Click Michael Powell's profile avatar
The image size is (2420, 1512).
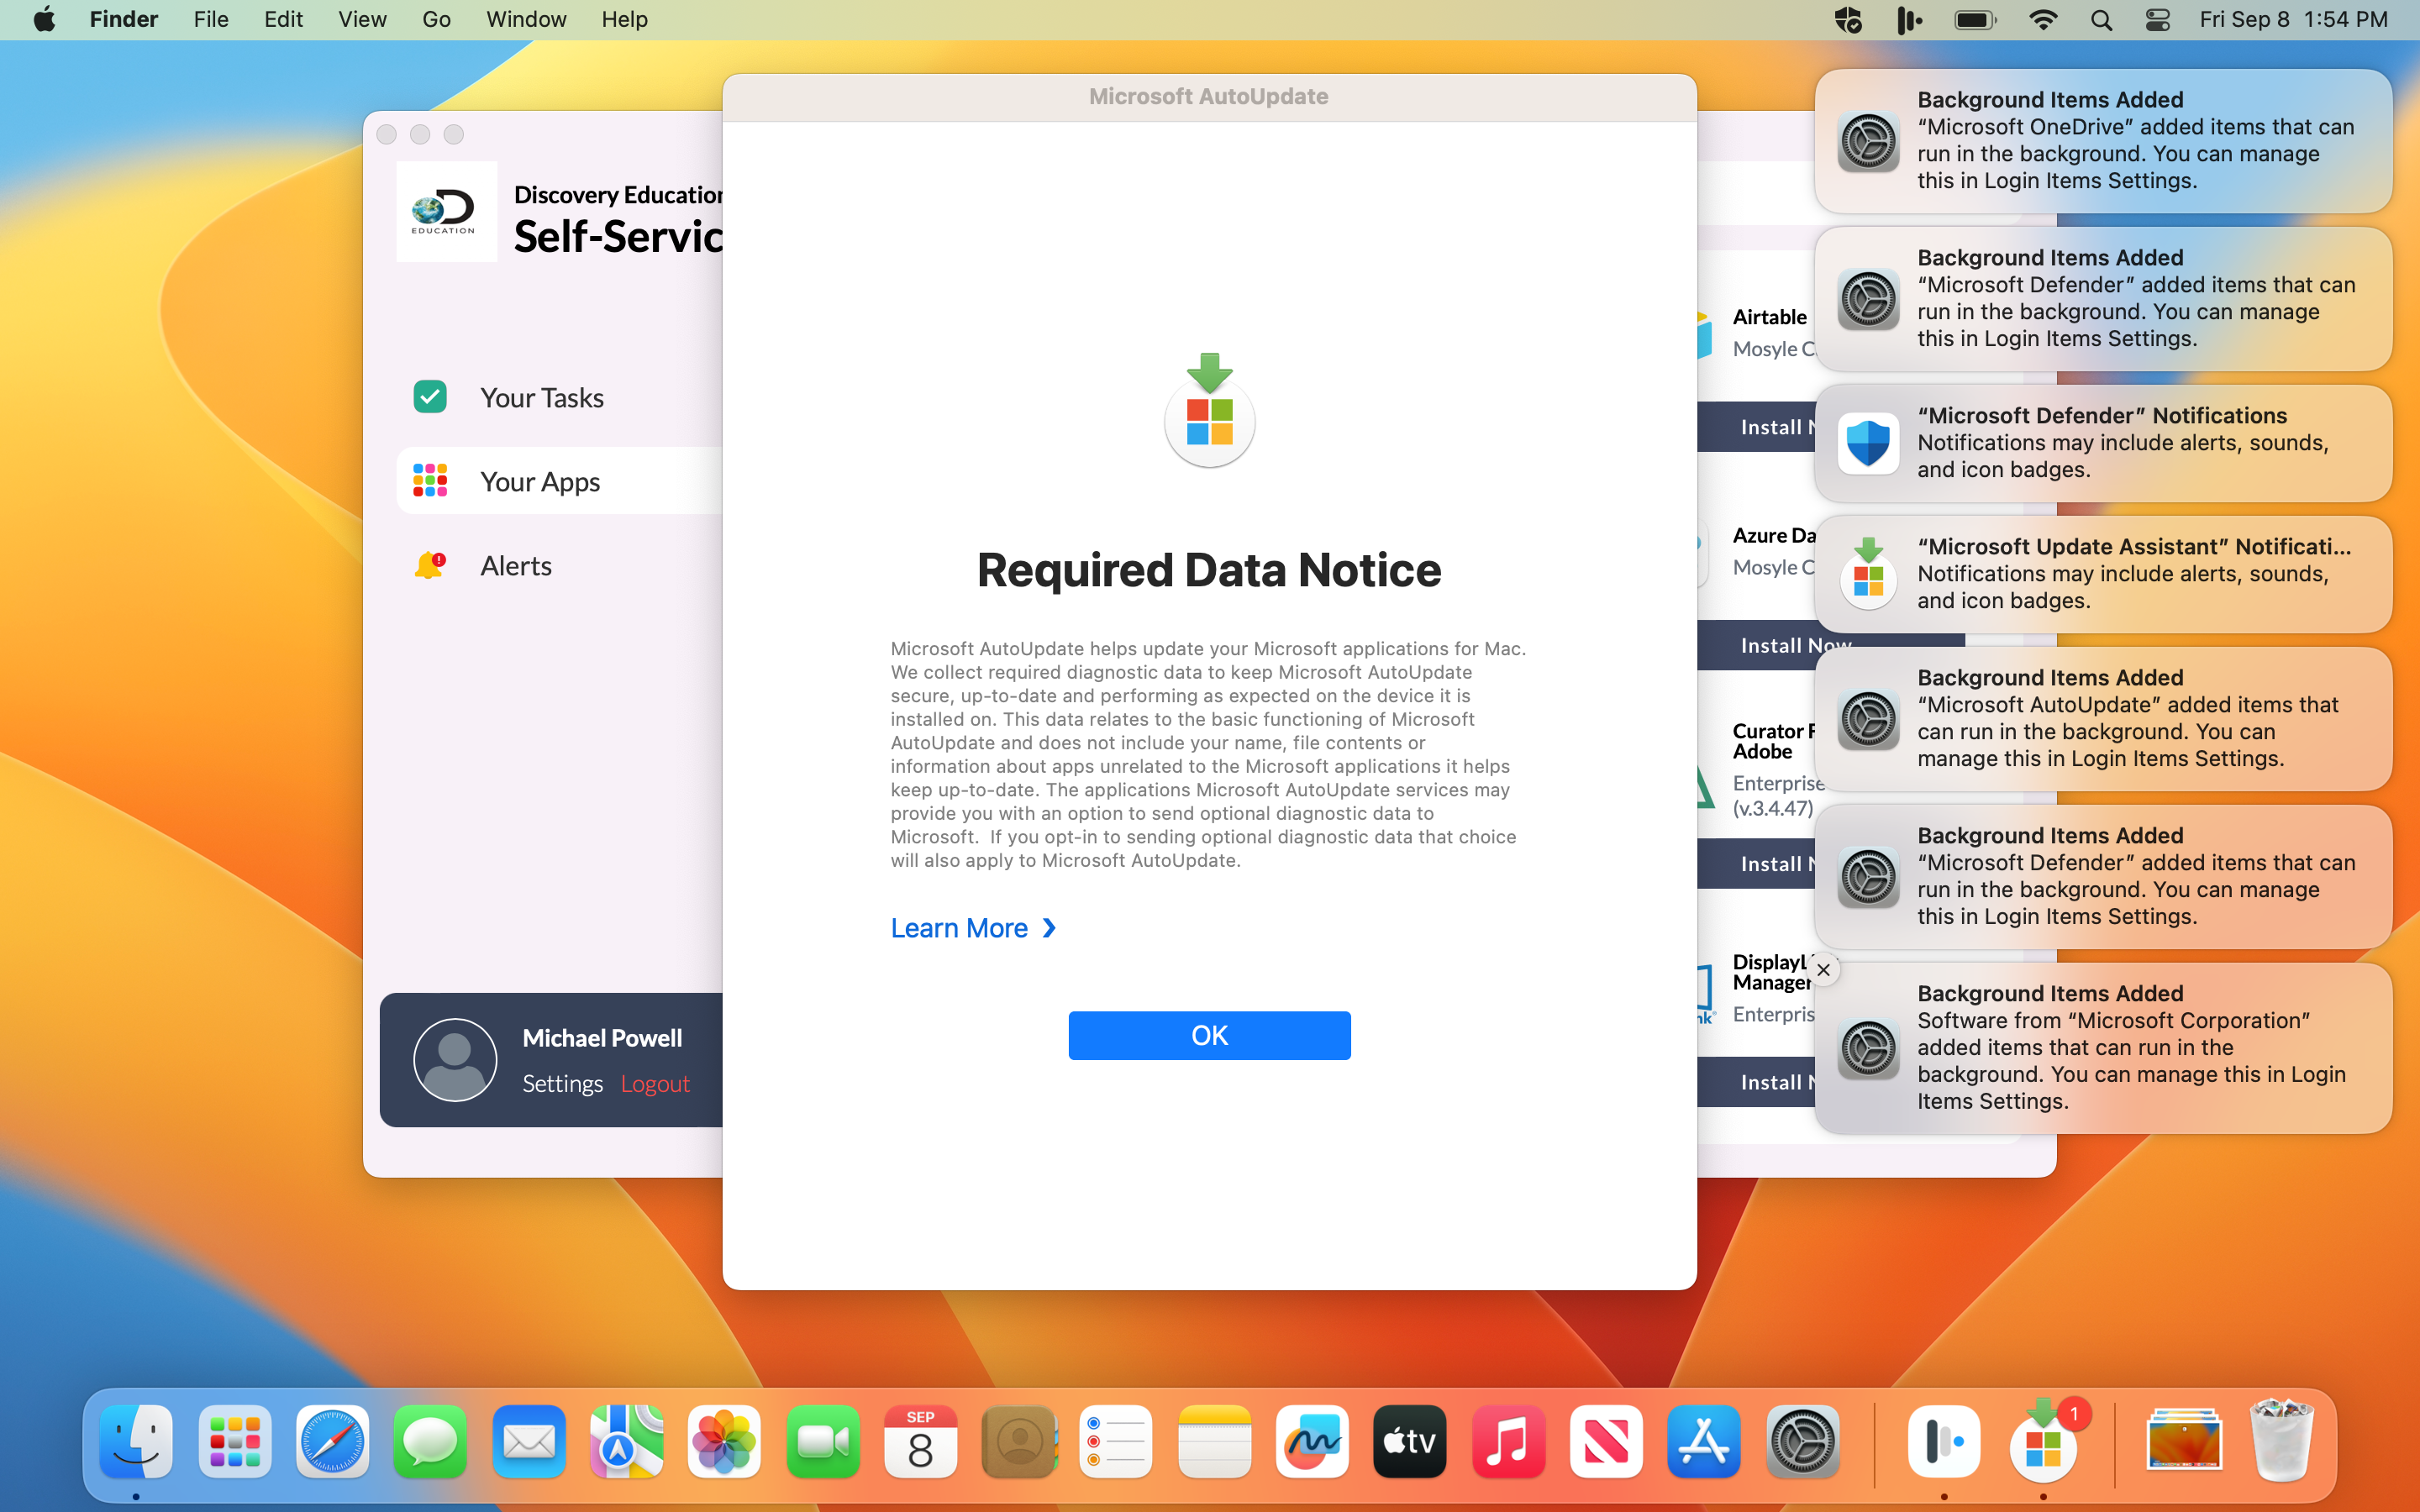(455, 1060)
